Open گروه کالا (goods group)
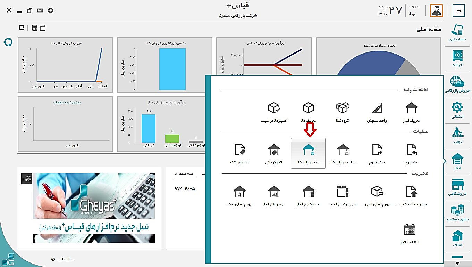The width and height of the screenshot is (472, 267). [x=342, y=113]
